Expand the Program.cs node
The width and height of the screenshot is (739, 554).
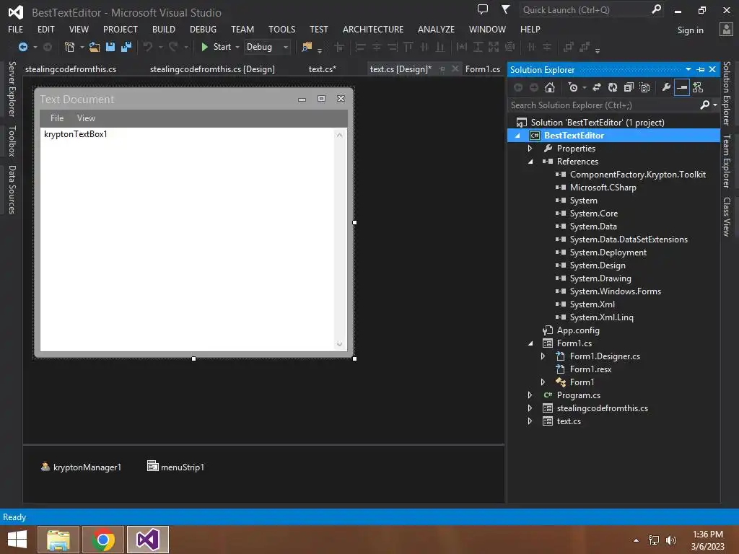click(530, 395)
